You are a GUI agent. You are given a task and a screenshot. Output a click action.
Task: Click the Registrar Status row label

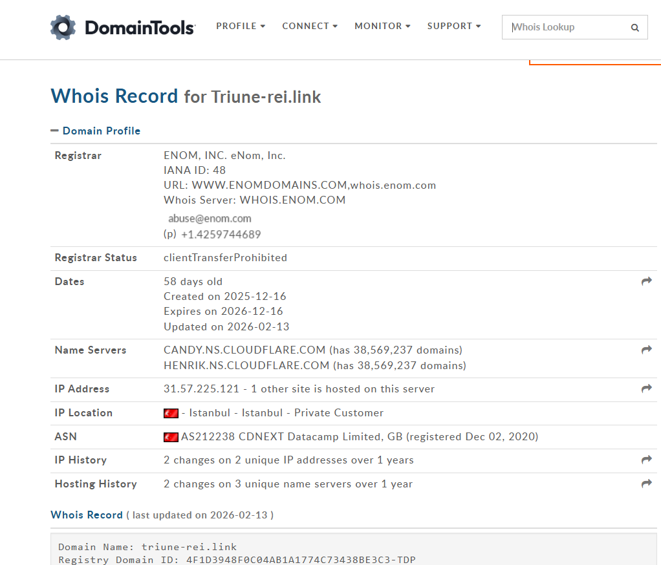pos(96,257)
